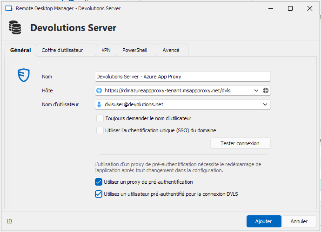
Task: Click the database stack icon in header
Action: pos(15,27)
